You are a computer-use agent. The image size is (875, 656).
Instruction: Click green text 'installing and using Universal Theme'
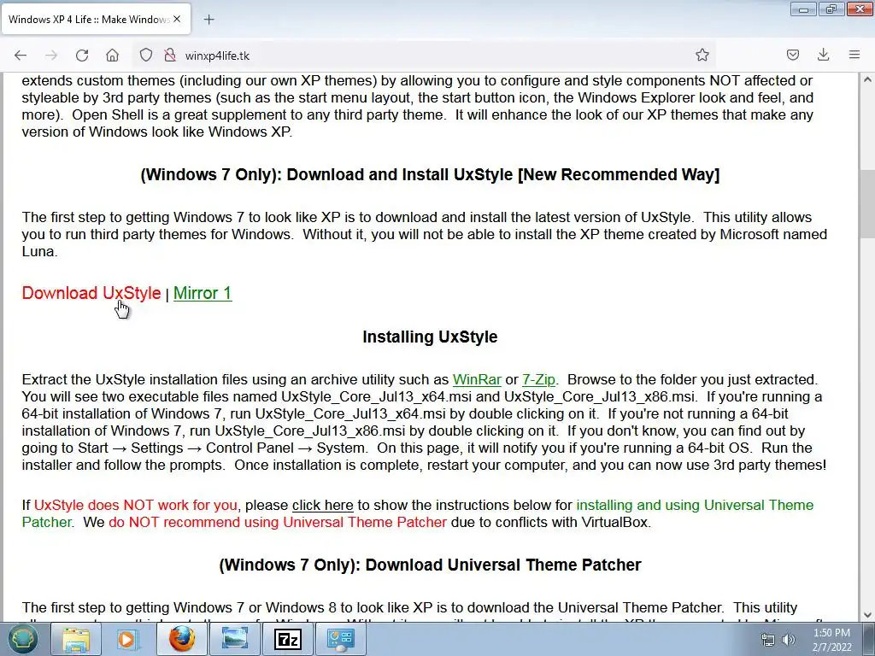coord(695,505)
